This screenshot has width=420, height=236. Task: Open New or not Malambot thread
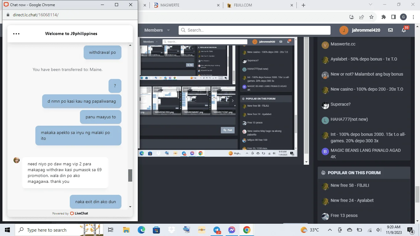(x=367, y=74)
